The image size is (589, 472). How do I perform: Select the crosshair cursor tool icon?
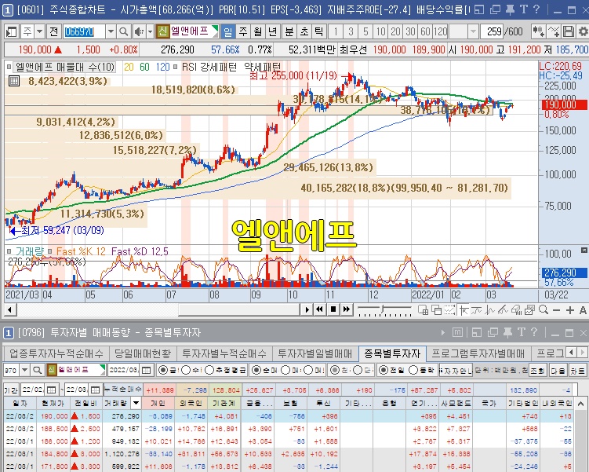click(464, 310)
